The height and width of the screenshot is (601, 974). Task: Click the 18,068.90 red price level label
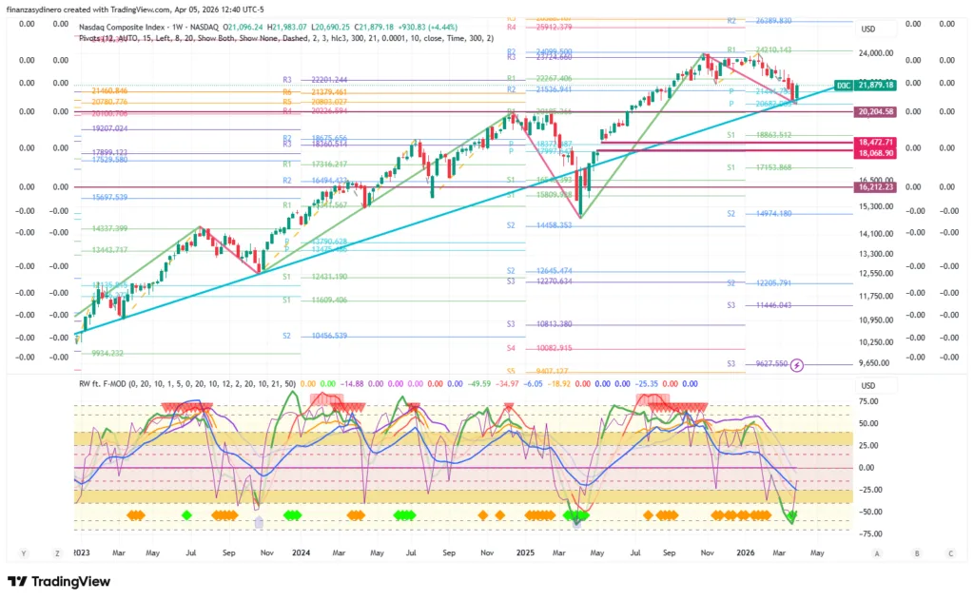[876, 153]
